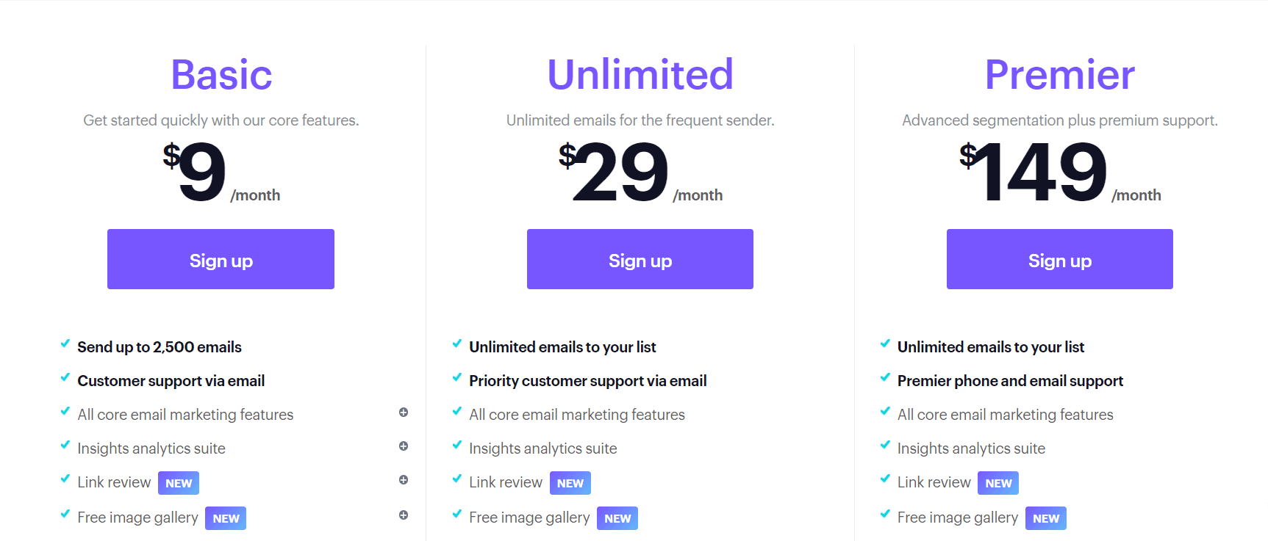This screenshot has height=541, width=1268.
Task: Expand Link review details in Basic plan
Action: 404,480
